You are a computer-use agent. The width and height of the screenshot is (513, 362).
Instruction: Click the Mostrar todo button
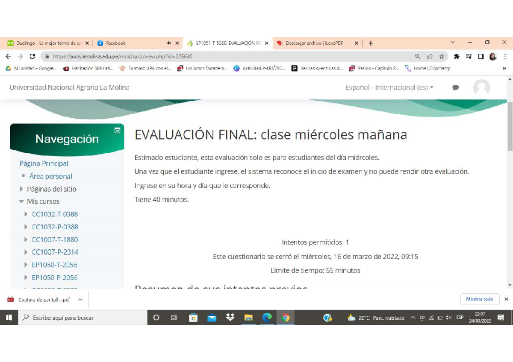point(480,299)
